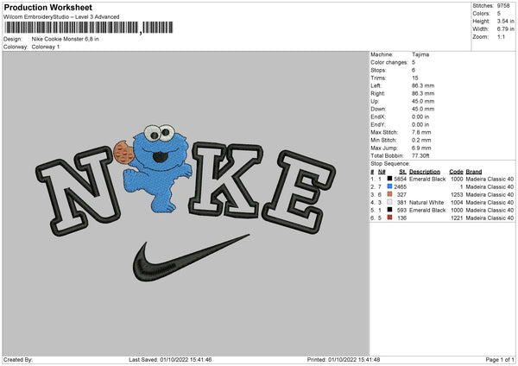This screenshot has height=366, width=518.
Task: Click the 'Page 1 of 1' footer text
Action: point(500,359)
